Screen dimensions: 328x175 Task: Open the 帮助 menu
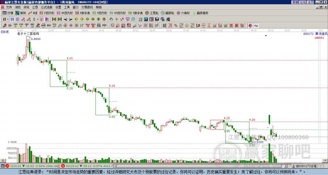[99, 7]
